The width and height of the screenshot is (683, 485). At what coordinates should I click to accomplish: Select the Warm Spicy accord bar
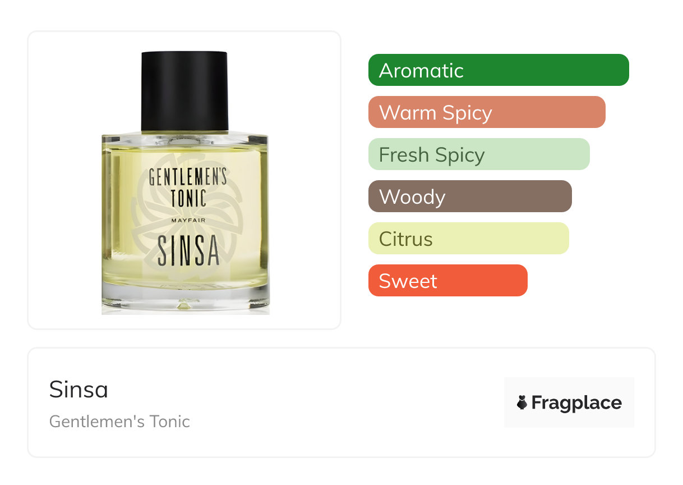[487, 112]
